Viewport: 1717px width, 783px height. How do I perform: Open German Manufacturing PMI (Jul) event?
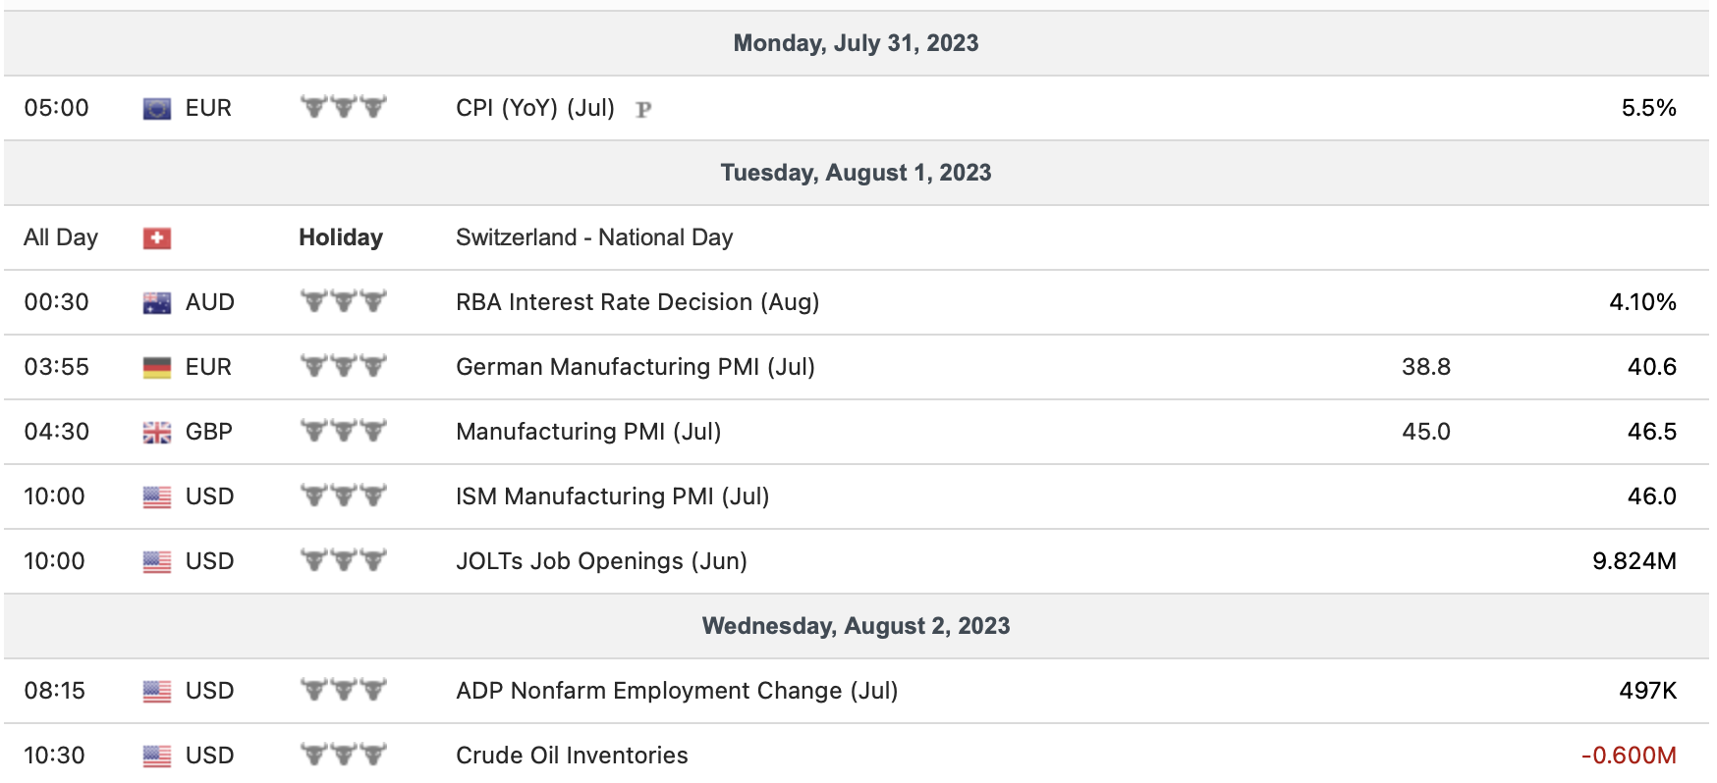click(x=636, y=367)
